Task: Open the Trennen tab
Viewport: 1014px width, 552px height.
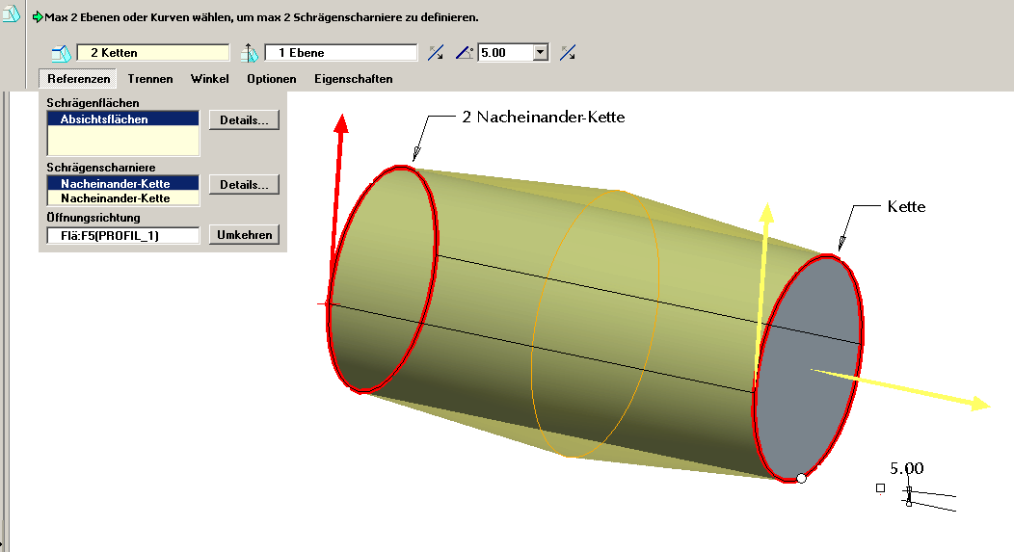Action: coord(150,79)
